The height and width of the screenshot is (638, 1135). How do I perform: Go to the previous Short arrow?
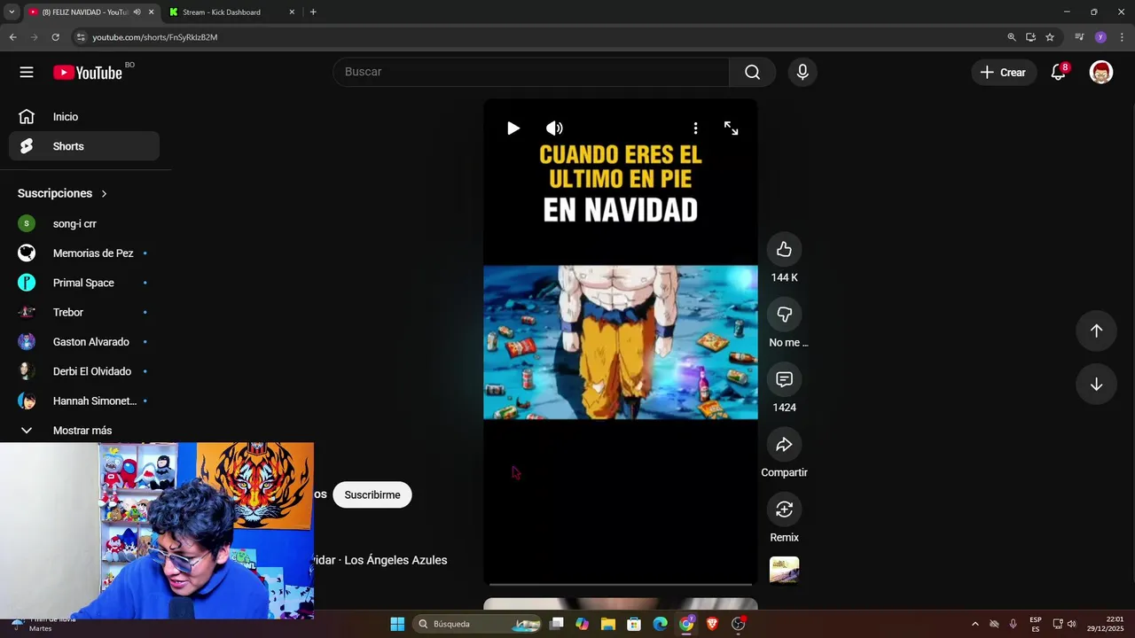[x=1096, y=331]
